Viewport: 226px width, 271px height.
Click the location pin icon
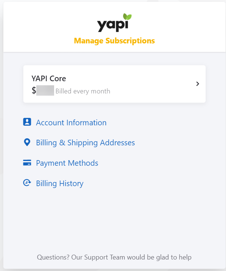point(27,143)
